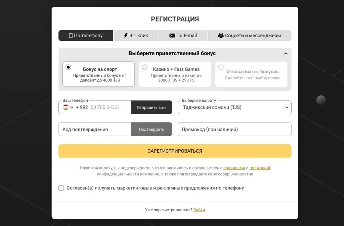Select the Казино + Fast Games radio option
344x226 pixels.
(144, 67)
